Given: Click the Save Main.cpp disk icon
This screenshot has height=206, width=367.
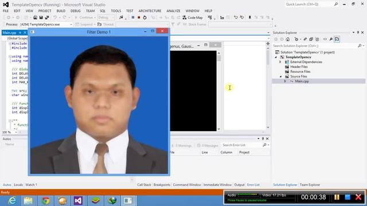Looking at the screenshot, I should point(41,18).
